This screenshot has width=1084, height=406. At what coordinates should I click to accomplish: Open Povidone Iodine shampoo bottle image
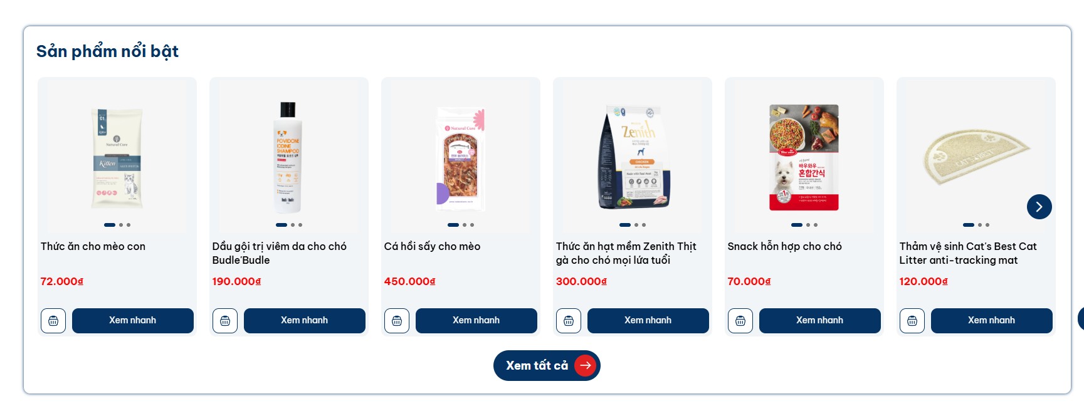[x=288, y=157]
